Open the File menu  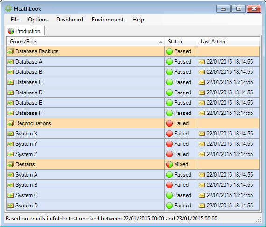coord(15,20)
